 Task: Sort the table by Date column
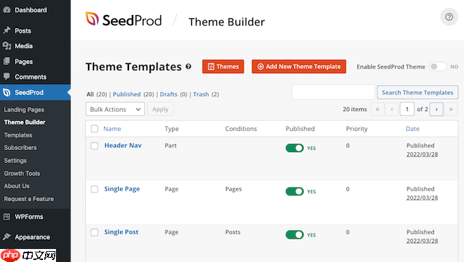click(x=413, y=129)
